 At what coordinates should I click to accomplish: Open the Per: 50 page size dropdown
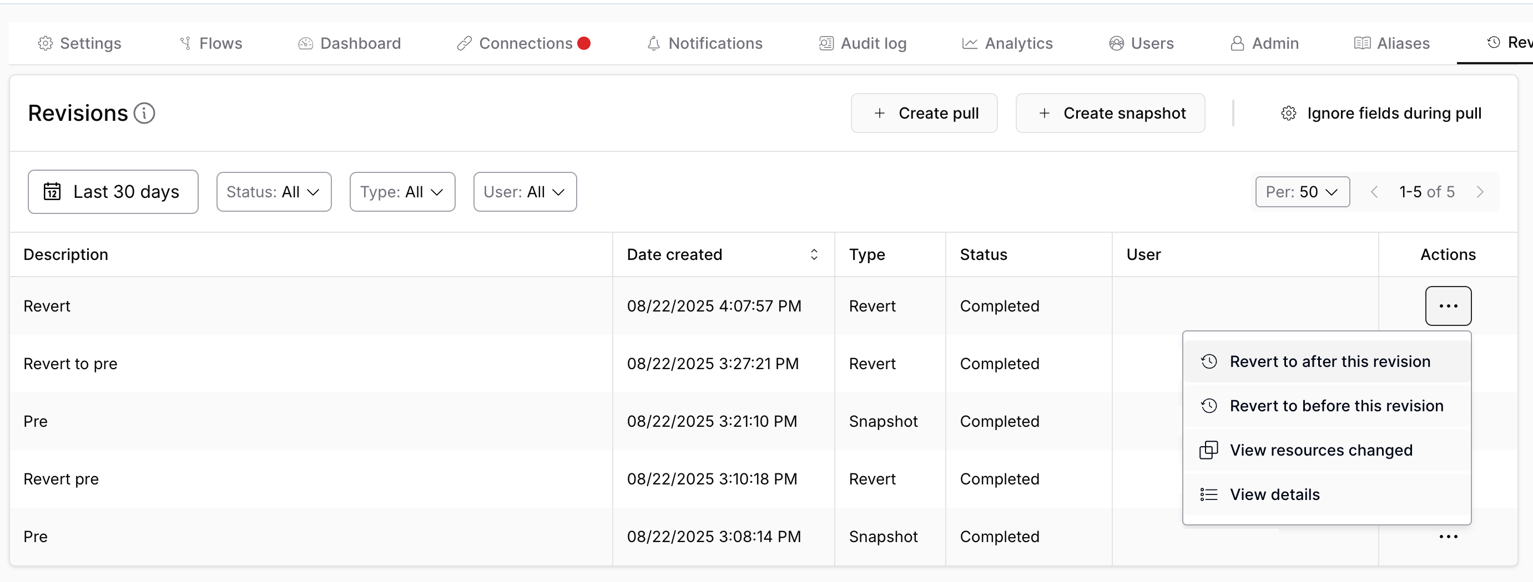click(x=1302, y=191)
